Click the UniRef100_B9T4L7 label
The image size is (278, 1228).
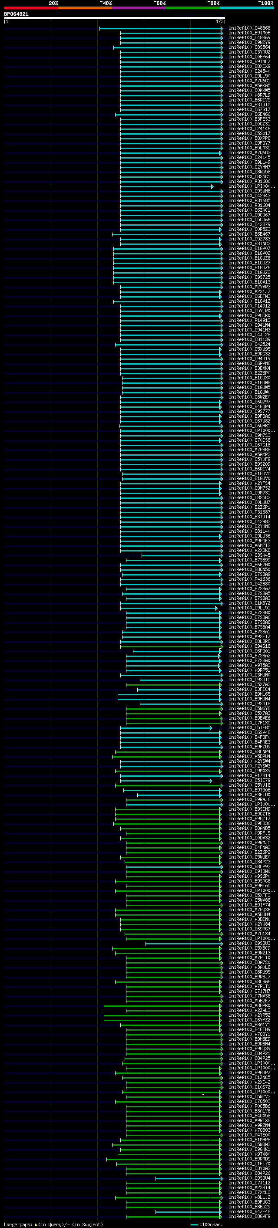point(249,61)
